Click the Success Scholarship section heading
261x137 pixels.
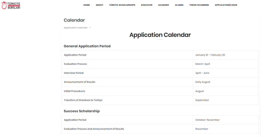(82, 111)
